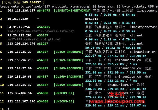Click the LIMESTONE-NETWORKS tag on hop 1

coord(72,10)
